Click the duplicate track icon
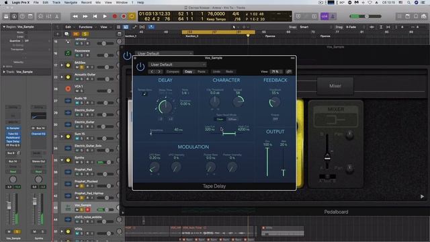This screenshot has height=242, width=430. pyautogui.click(x=67, y=34)
